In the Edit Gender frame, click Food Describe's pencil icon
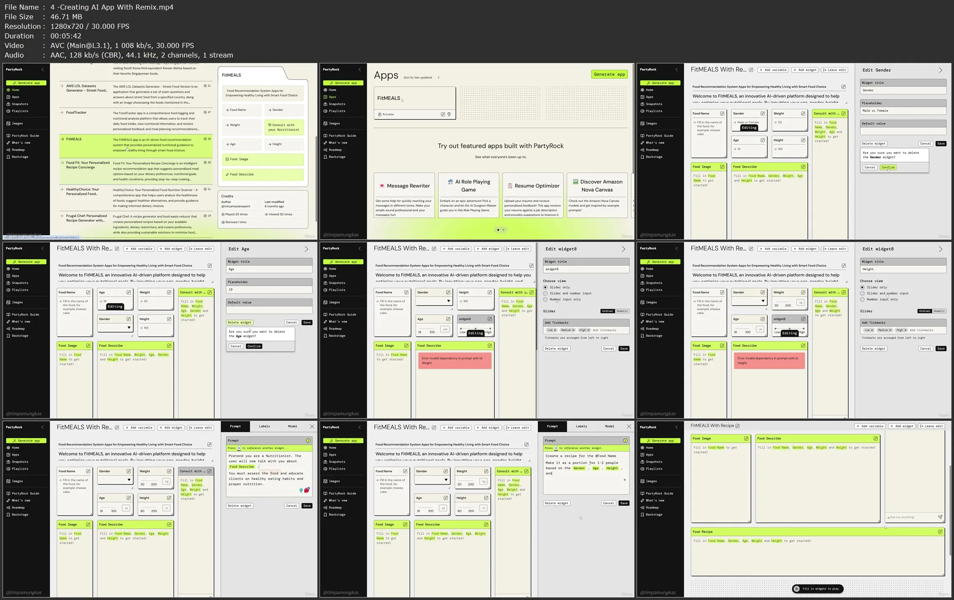 (803, 167)
